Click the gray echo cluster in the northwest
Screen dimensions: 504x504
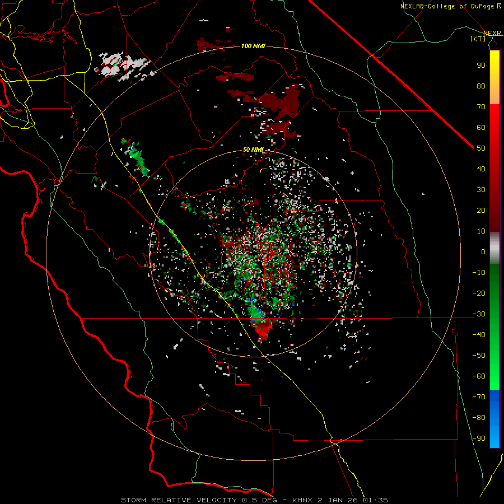124,66
